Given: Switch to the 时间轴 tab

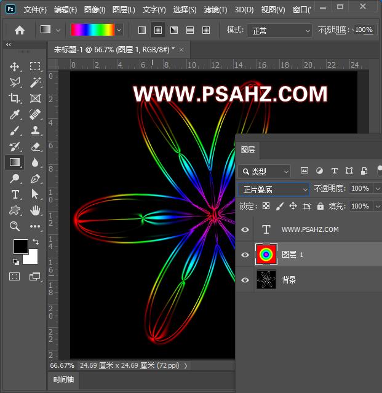Looking at the screenshot, I should 63,379.
